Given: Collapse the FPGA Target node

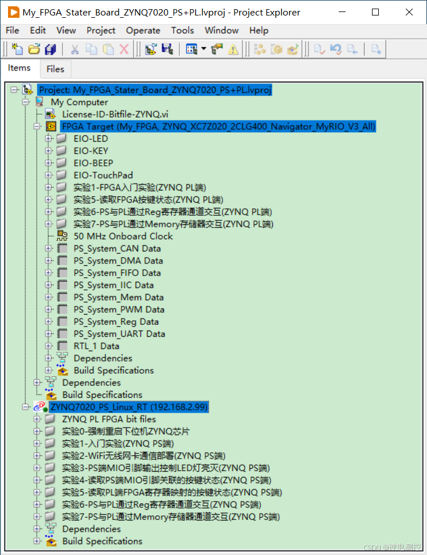Looking at the screenshot, I should 37,126.
